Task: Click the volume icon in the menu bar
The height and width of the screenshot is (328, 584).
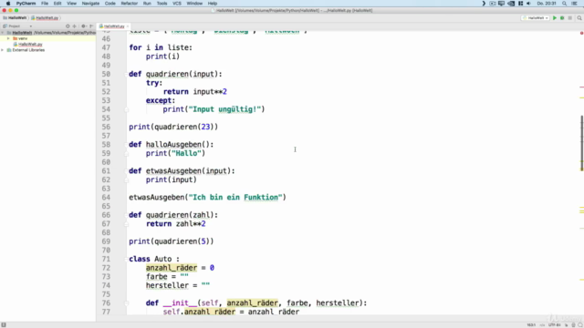Action: 528,4
